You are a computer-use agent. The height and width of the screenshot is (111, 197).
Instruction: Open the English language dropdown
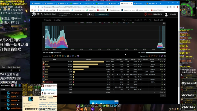(173, 14)
